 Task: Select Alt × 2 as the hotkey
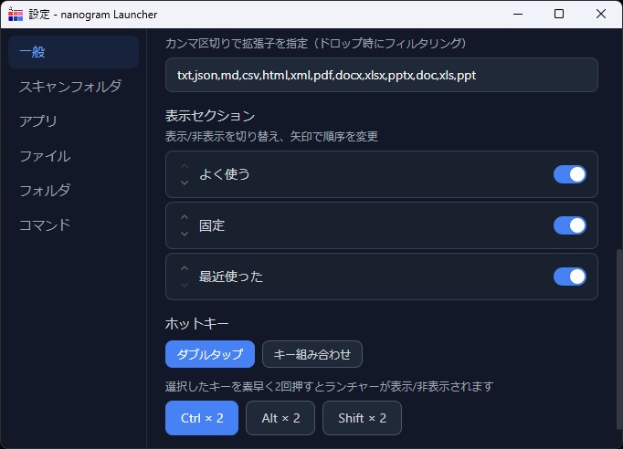[x=280, y=418]
